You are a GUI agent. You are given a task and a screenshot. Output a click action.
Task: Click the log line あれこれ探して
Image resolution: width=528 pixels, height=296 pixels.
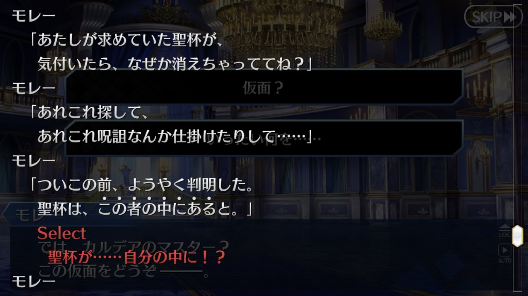89,113
